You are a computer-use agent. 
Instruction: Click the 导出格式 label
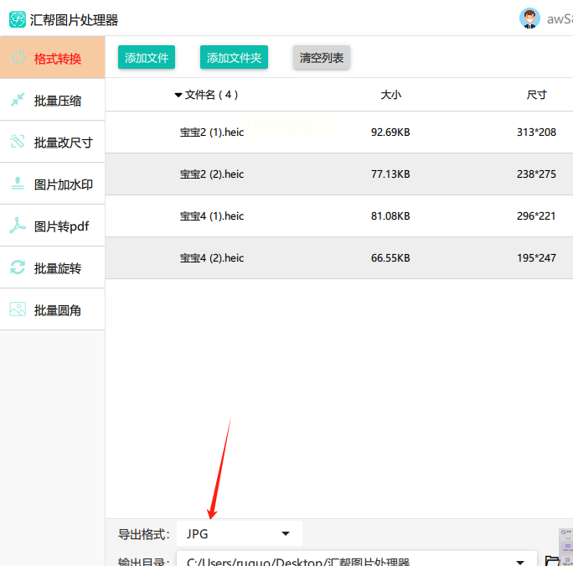point(143,534)
